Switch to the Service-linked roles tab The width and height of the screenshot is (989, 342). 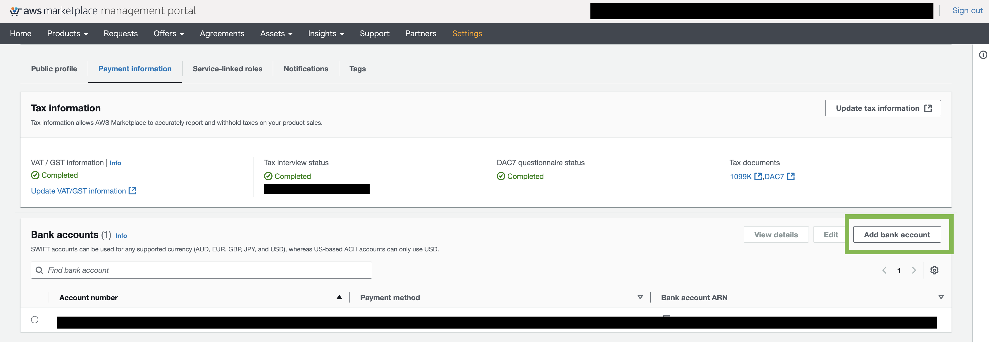(x=227, y=69)
